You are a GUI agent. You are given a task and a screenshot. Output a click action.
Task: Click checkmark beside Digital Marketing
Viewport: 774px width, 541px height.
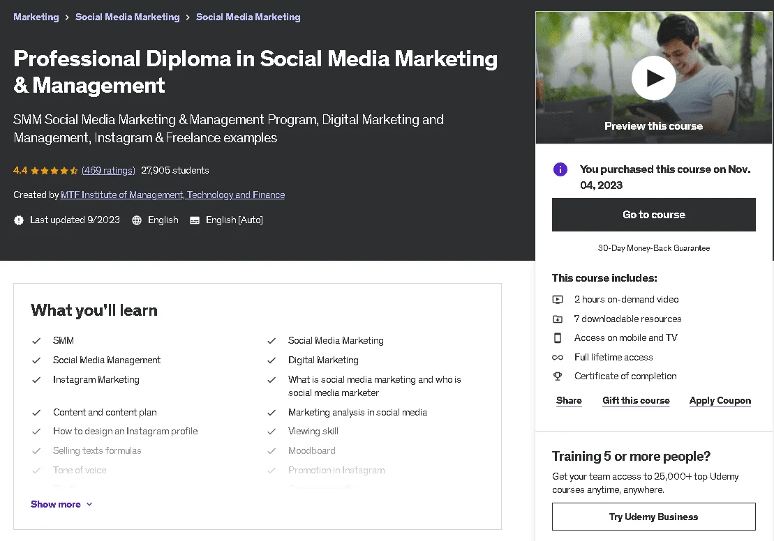tap(271, 360)
